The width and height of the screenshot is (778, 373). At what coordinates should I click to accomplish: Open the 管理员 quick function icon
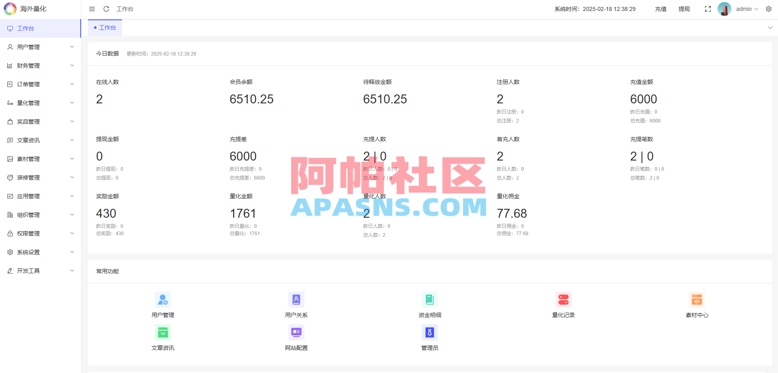click(x=429, y=332)
